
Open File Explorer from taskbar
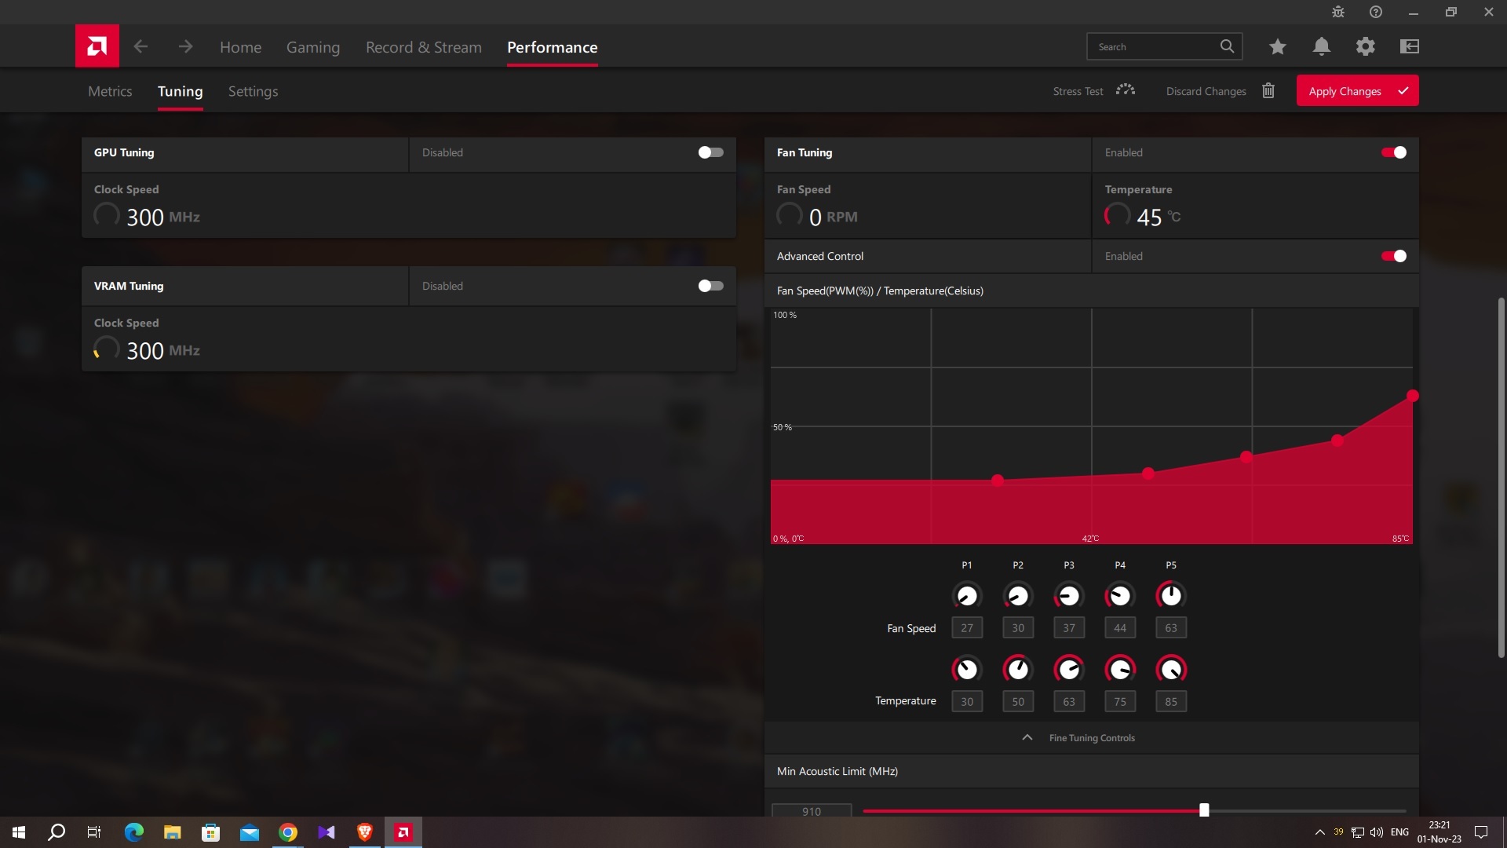173,832
